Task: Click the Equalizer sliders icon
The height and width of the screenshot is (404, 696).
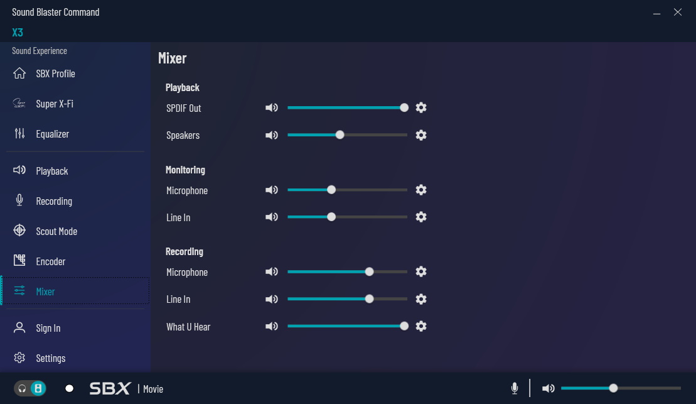Action: [19, 133]
